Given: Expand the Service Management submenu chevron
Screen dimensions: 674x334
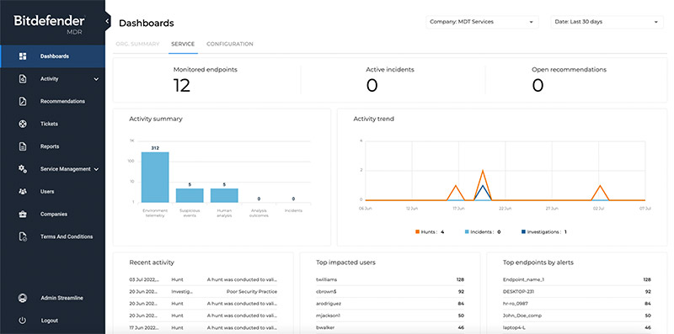Looking at the screenshot, I should point(96,169).
